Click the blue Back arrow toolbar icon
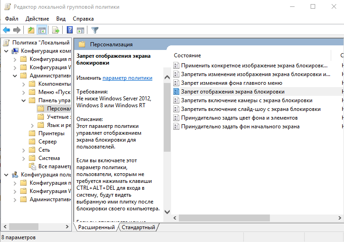This screenshot has height=242, width=344. point(6,30)
